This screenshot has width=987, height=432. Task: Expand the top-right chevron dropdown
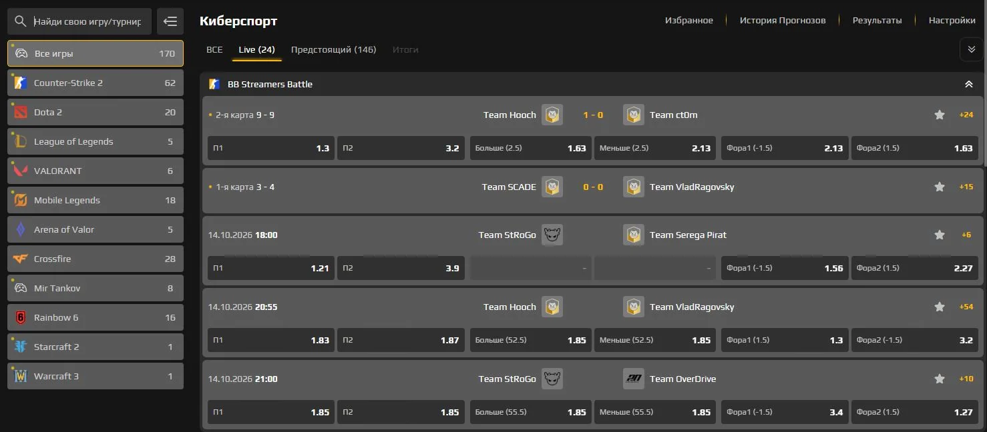(x=972, y=49)
